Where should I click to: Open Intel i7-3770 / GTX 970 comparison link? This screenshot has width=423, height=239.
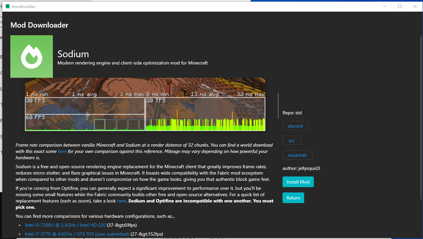(x=77, y=234)
